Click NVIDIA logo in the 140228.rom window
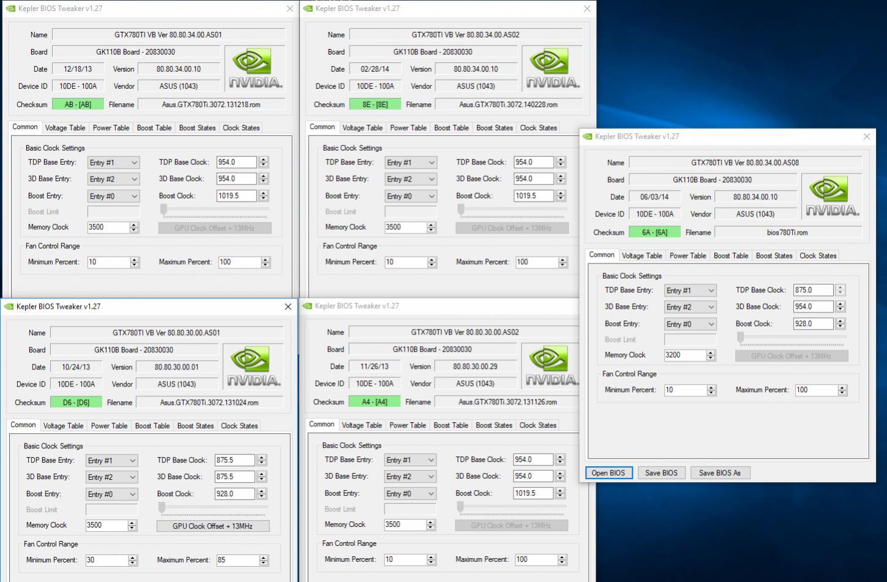Image resolution: width=887 pixels, height=582 pixels. click(x=553, y=69)
